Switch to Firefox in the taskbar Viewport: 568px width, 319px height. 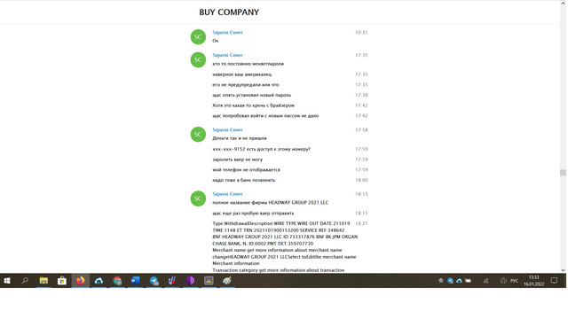coord(81,281)
